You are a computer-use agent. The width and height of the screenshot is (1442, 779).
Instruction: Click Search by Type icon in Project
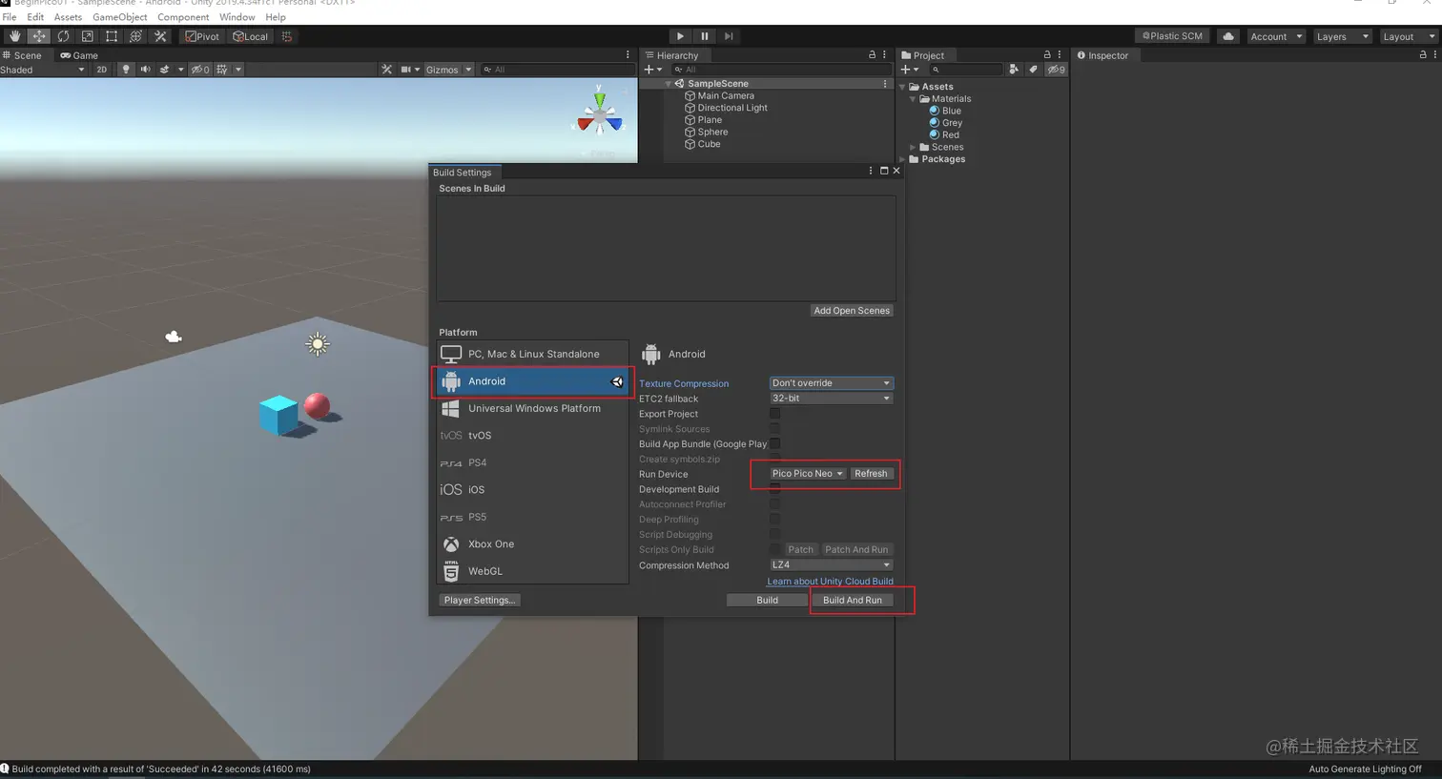coord(1014,70)
